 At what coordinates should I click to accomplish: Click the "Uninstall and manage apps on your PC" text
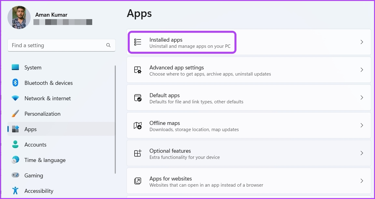pos(190,46)
